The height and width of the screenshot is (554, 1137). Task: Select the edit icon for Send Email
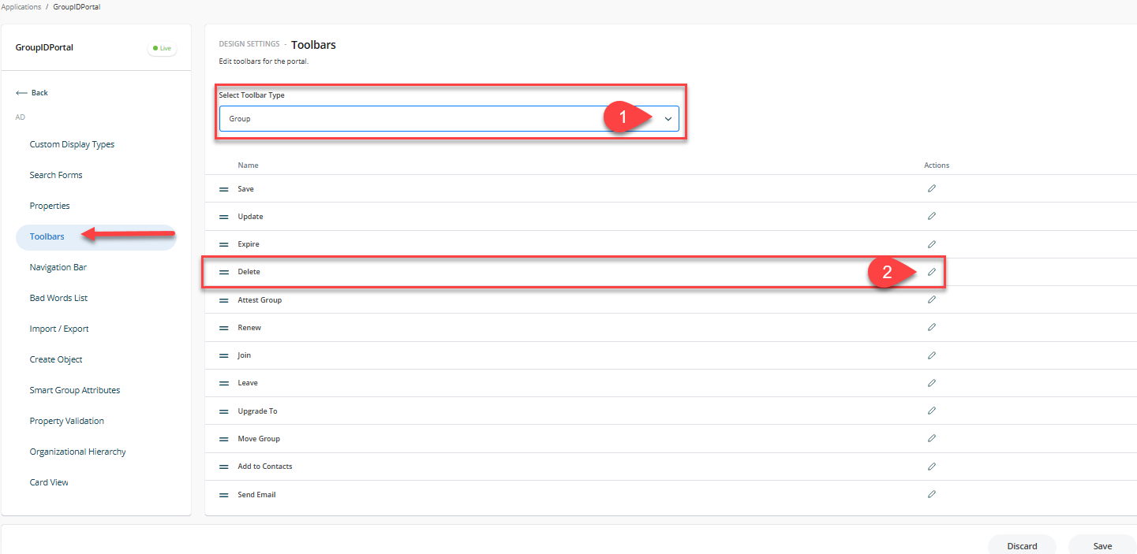click(932, 494)
